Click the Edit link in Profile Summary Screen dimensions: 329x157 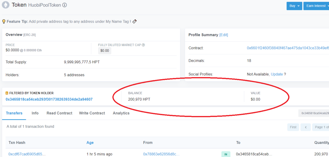pyautogui.click(x=224, y=35)
